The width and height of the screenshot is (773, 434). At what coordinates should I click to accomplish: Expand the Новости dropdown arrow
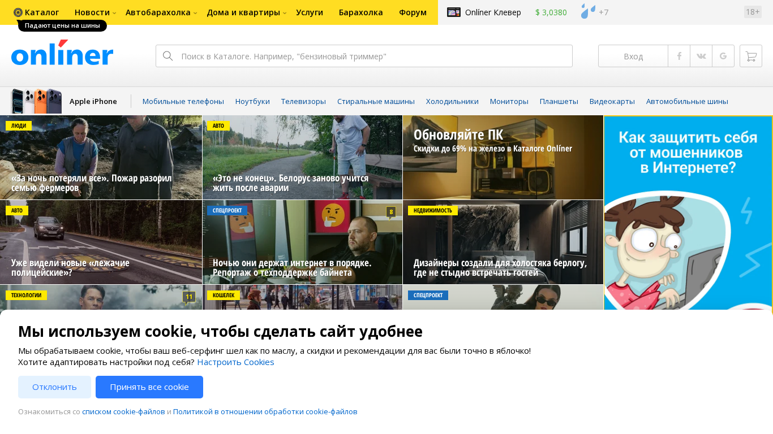114,13
